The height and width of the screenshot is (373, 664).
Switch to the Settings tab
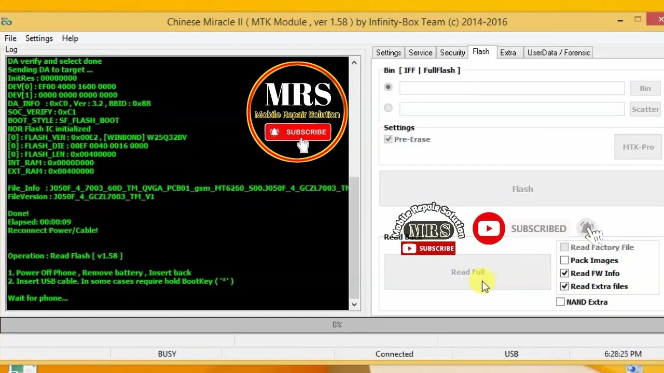pos(389,53)
